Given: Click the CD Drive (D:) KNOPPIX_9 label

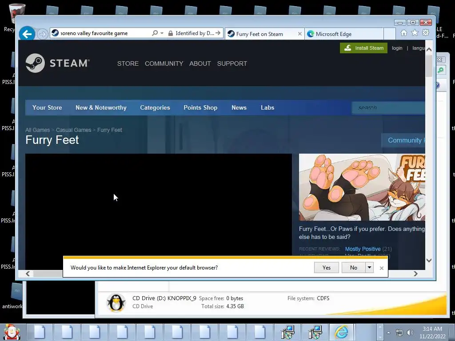Looking at the screenshot, I should [164, 298].
